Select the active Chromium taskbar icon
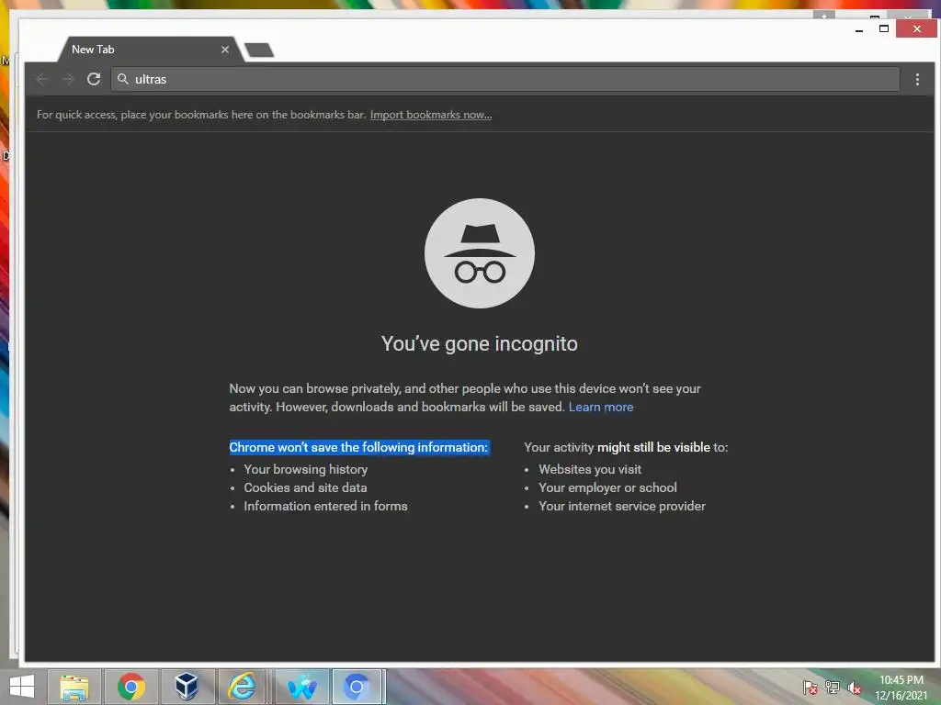This screenshot has height=705, width=941. click(x=357, y=687)
